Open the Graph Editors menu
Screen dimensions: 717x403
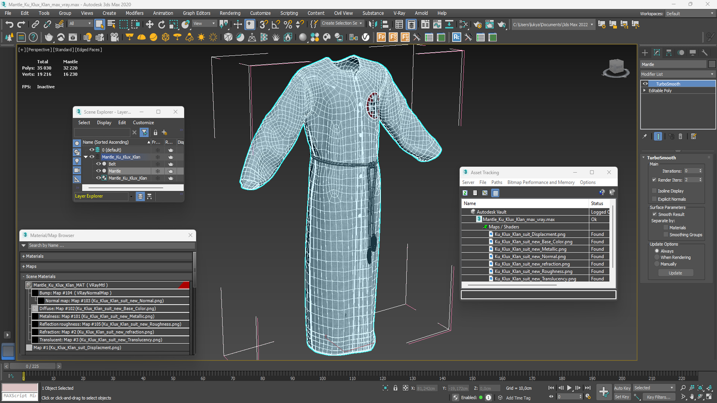tap(196, 13)
